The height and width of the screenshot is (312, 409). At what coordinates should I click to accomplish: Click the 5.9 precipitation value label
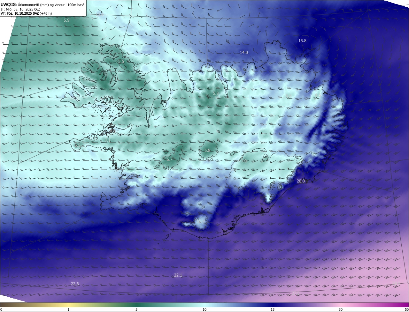coord(66,20)
